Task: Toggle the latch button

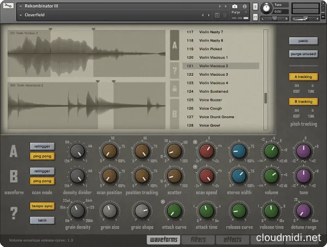Action: click(43, 220)
